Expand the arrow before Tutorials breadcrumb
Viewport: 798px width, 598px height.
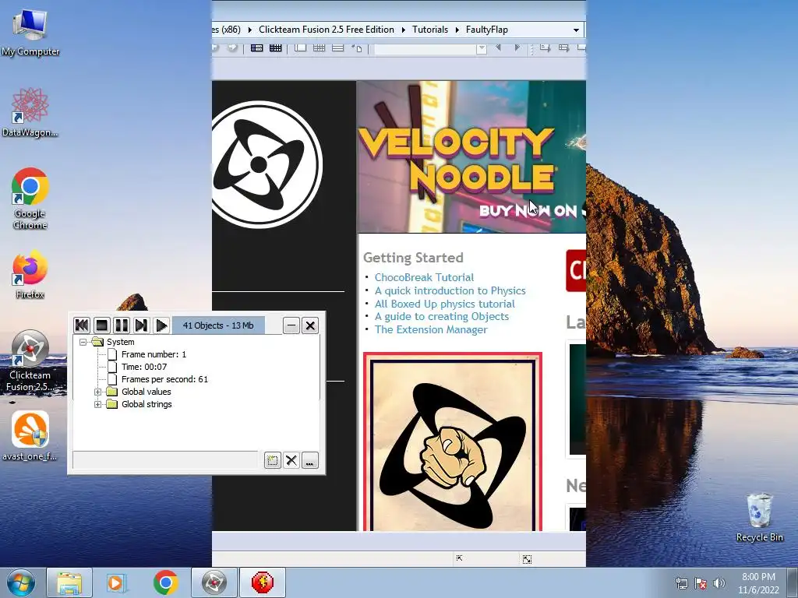404,30
